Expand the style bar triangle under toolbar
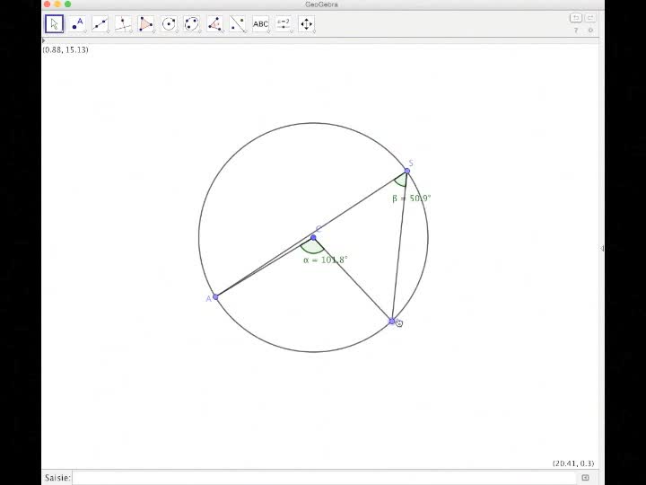The width and height of the screenshot is (646, 485). (44, 40)
